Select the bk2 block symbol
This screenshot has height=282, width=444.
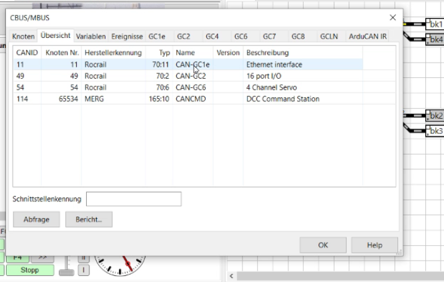pos(435,116)
